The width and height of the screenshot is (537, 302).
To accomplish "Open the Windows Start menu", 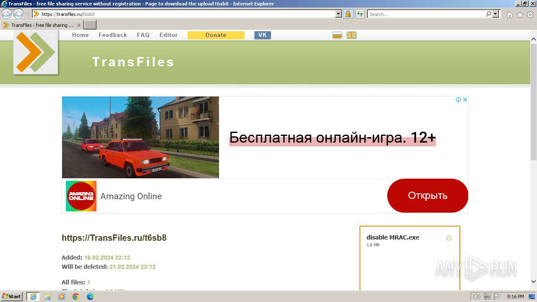I will [x=12, y=297].
